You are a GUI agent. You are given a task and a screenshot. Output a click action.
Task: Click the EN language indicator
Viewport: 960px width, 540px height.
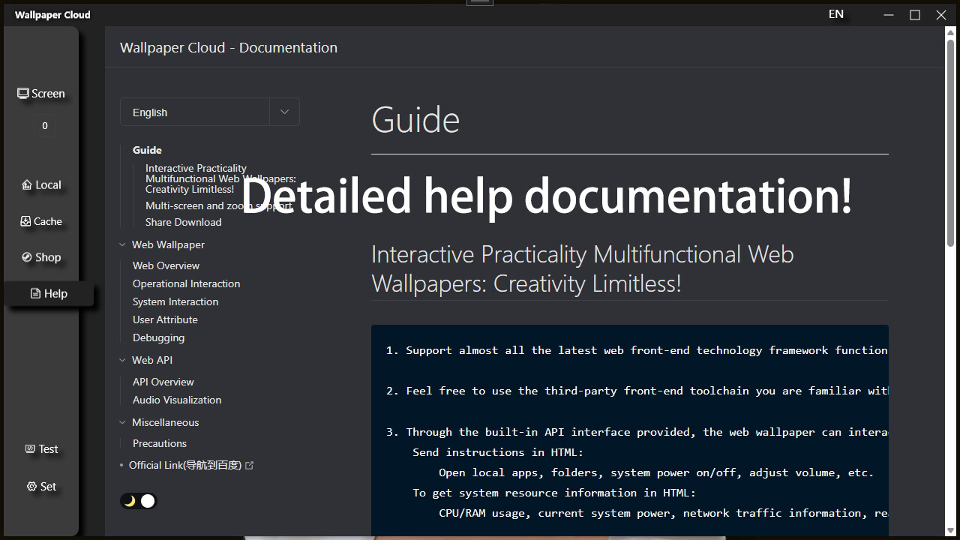[835, 13]
